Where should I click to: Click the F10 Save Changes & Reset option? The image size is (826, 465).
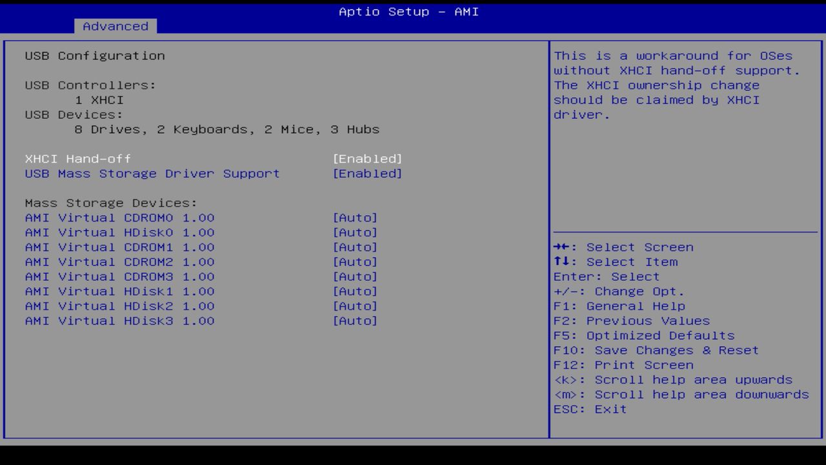point(656,350)
